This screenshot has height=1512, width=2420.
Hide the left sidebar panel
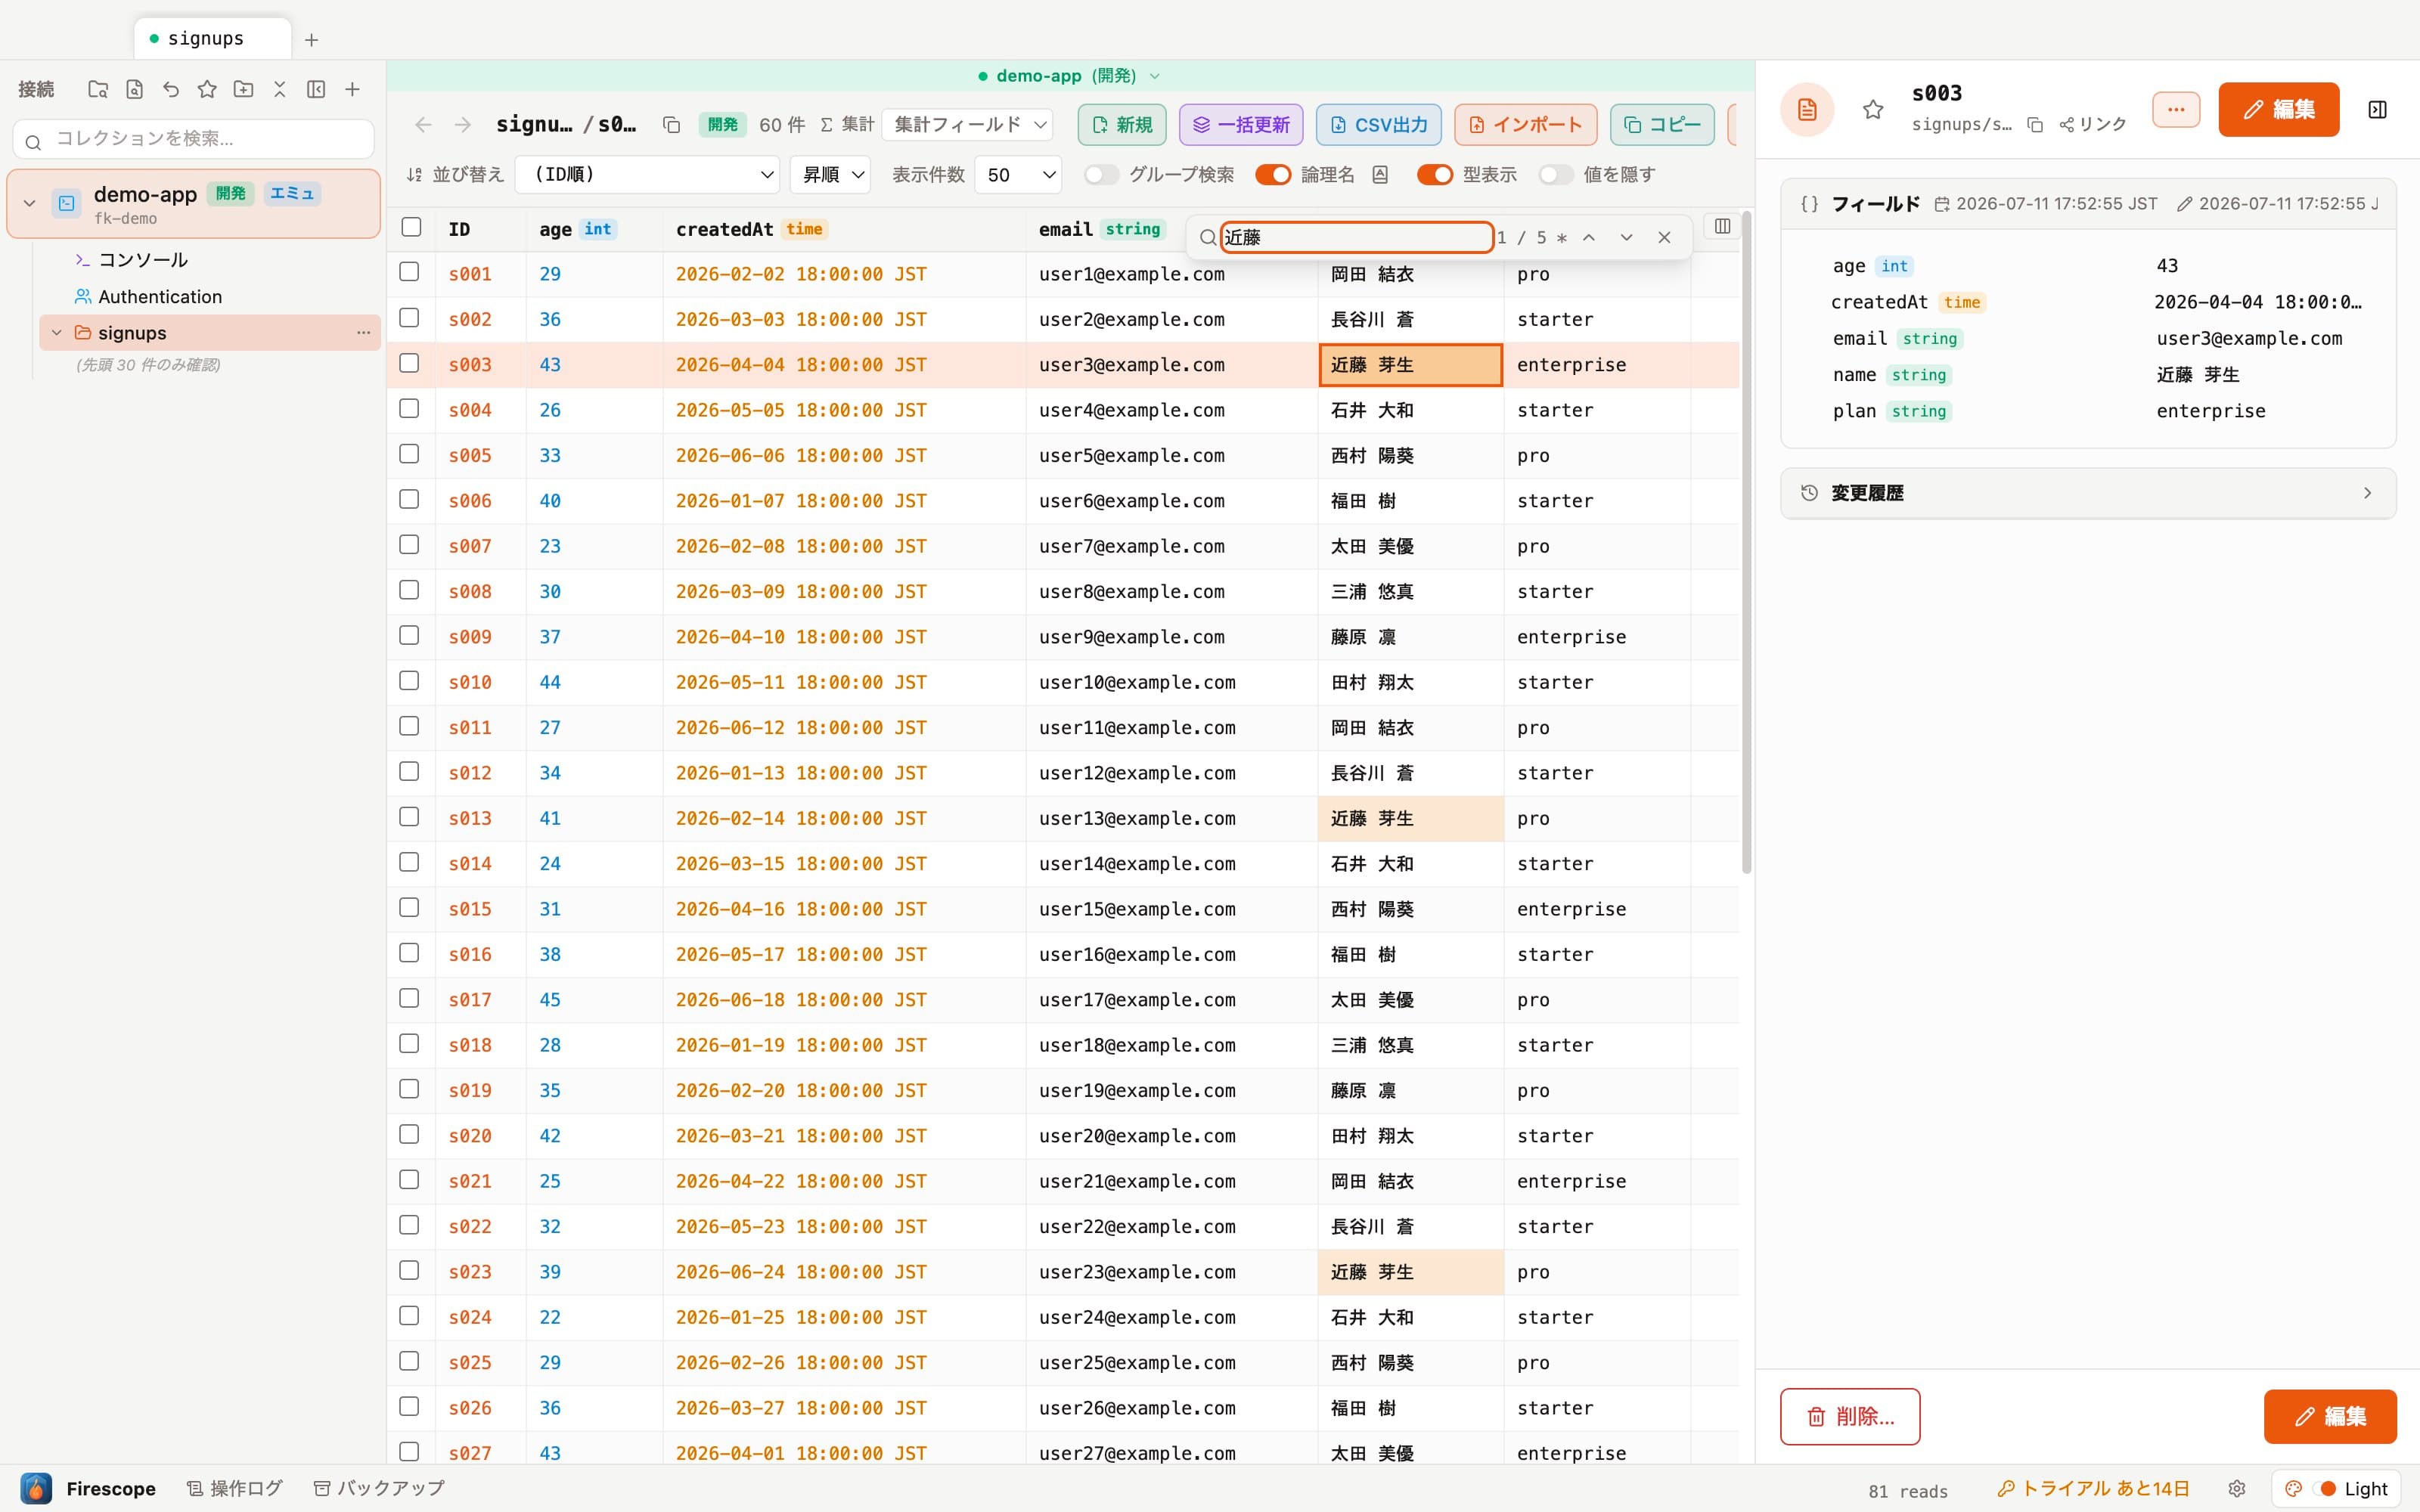316,89
